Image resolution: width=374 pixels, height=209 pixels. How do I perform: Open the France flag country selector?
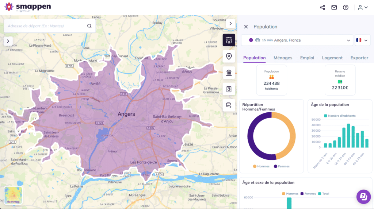click(x=362, y=40)
